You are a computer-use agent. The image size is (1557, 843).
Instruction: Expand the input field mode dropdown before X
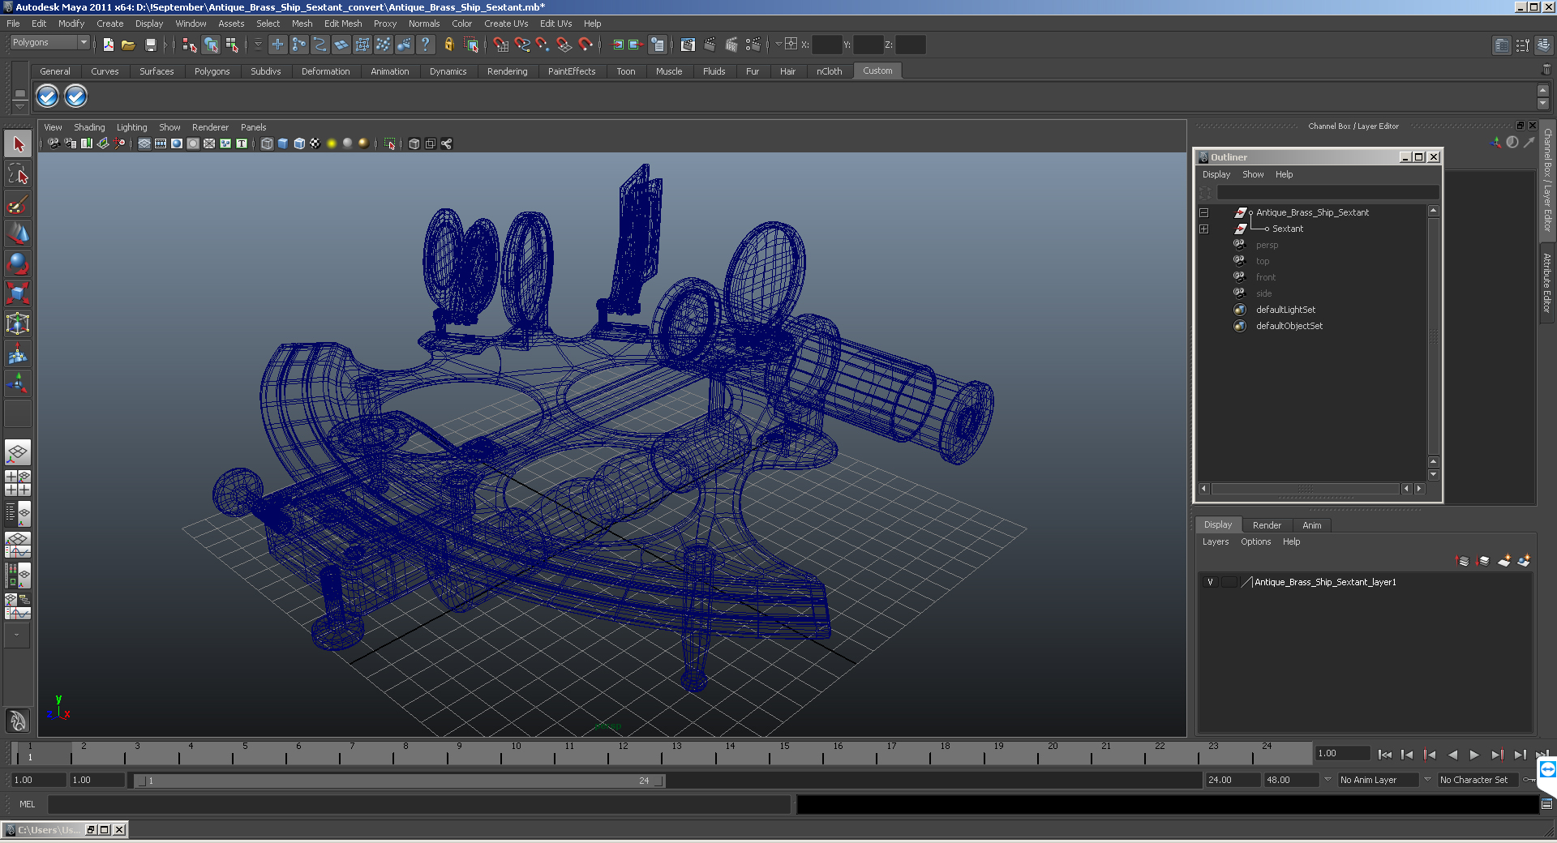coord(778,45)
